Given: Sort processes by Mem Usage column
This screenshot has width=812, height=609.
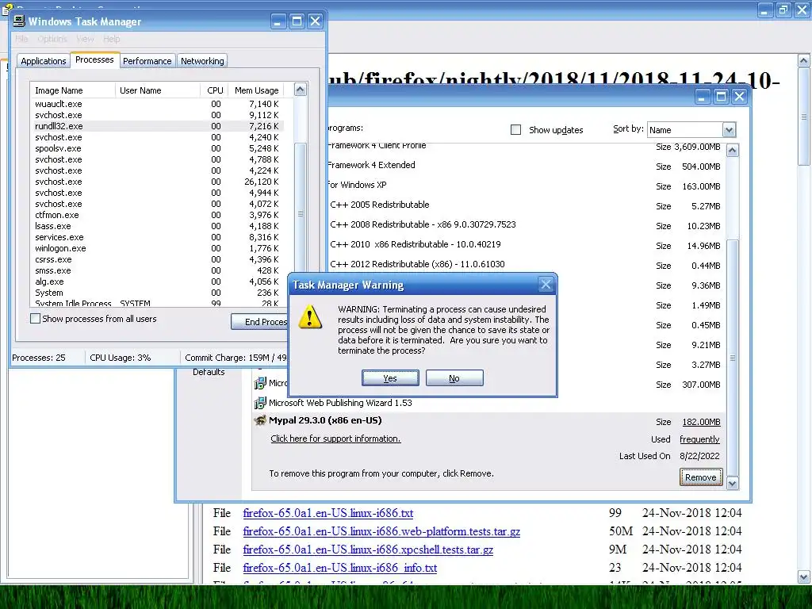Looking at the screenshot, I should [256, 90].
